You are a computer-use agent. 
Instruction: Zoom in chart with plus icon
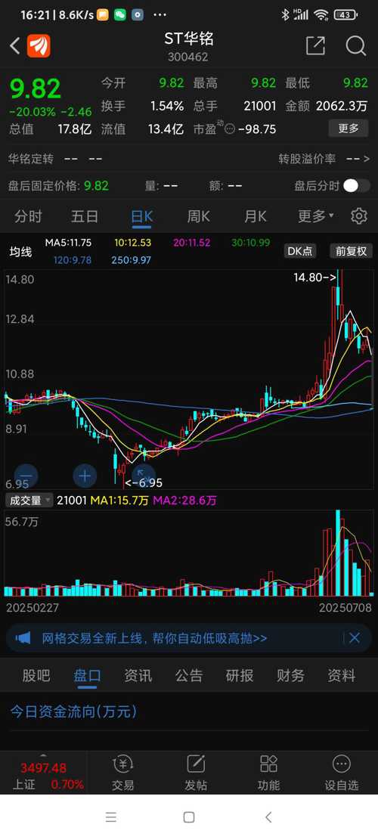click(x=85, y=476)
